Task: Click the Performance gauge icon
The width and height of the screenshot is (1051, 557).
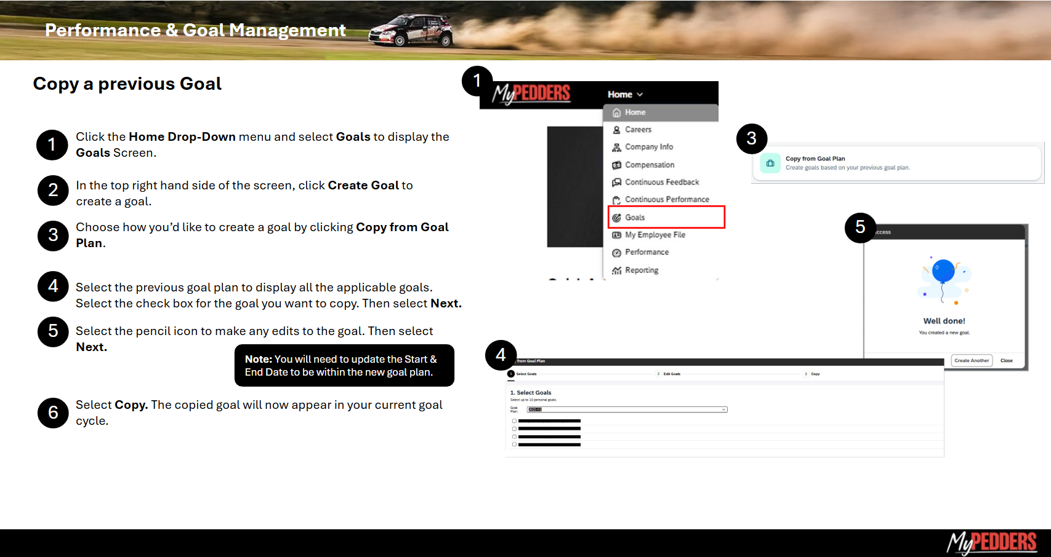Action: (x=616, y=253)
